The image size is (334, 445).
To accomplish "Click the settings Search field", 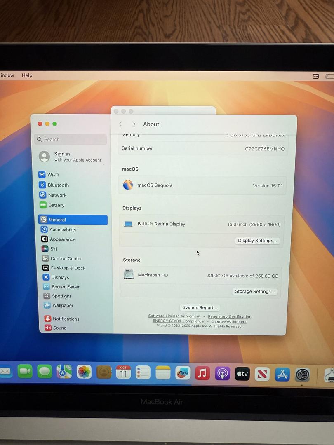I will [x=70, y=139].
